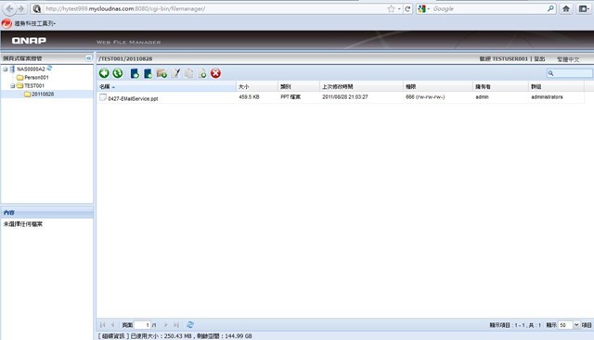
Task: Bookmark this page with the star icon
Action: pyautogui.click(x=391, y=8)
